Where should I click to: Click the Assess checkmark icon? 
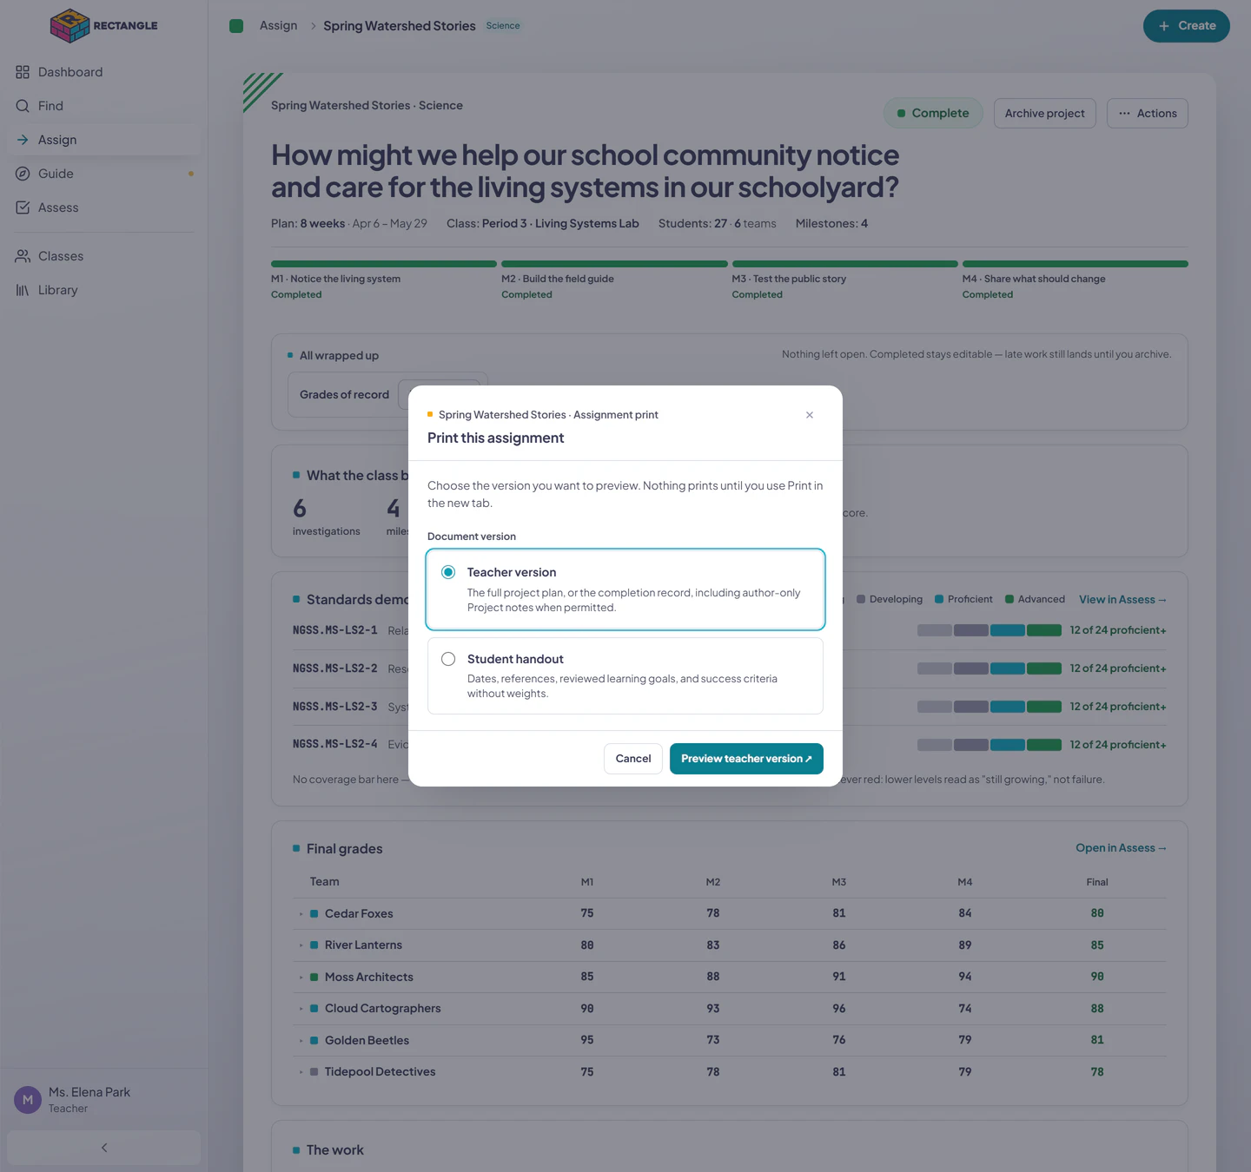coord(23,207)
